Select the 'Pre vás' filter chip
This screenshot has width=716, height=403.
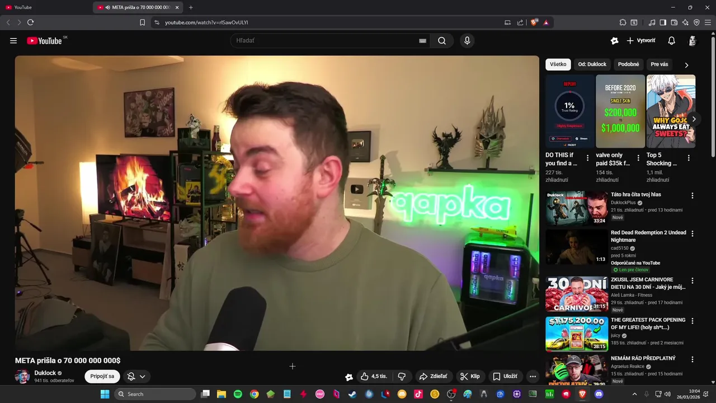pyautogui.click(x=660, y=64)
